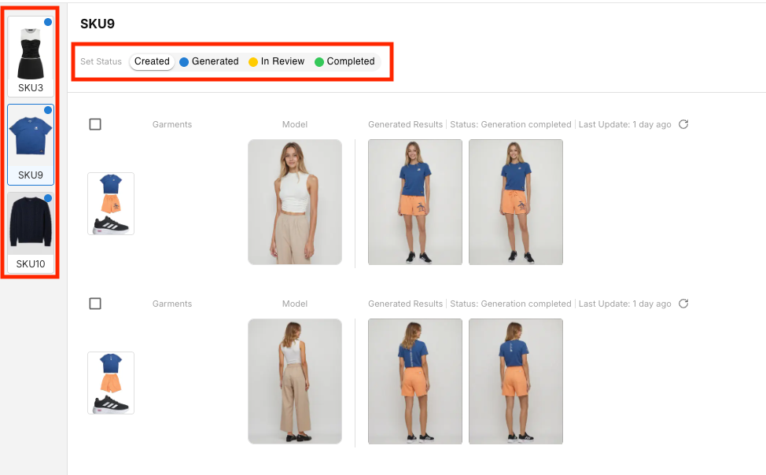Viewport: 766px width, 475px height.
Task: Click the blue dot badge on SKU3 thumbnail
Action: (50, 23)
